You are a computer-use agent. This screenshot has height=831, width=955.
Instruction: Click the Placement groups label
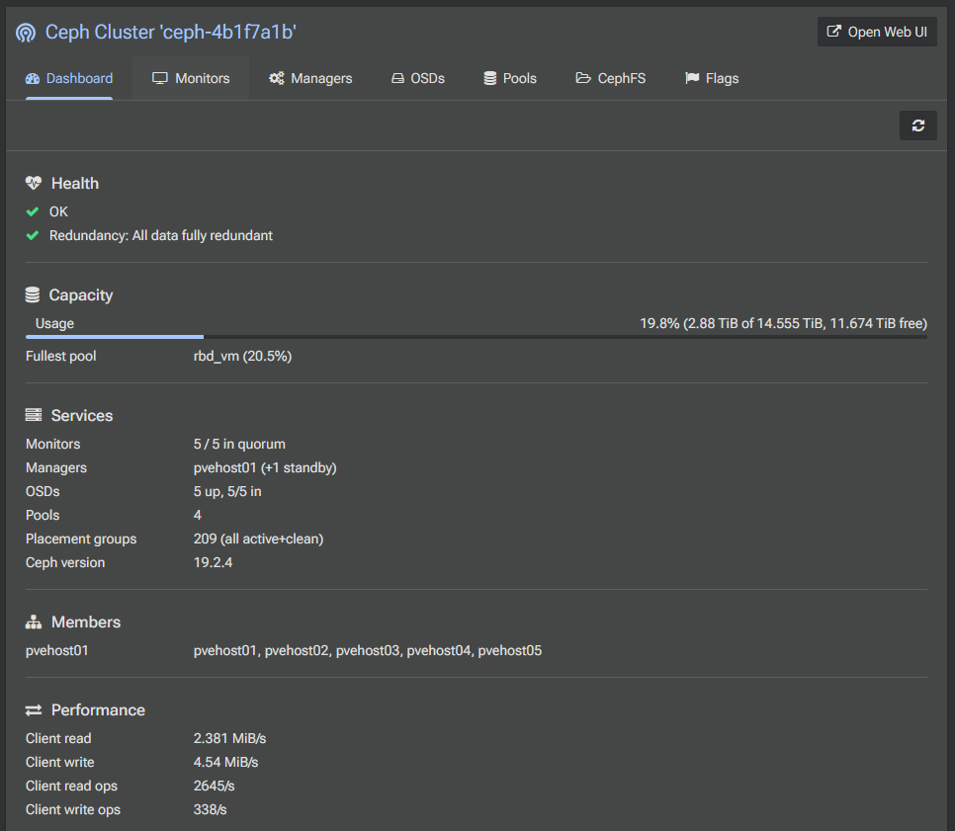point(81,539)
